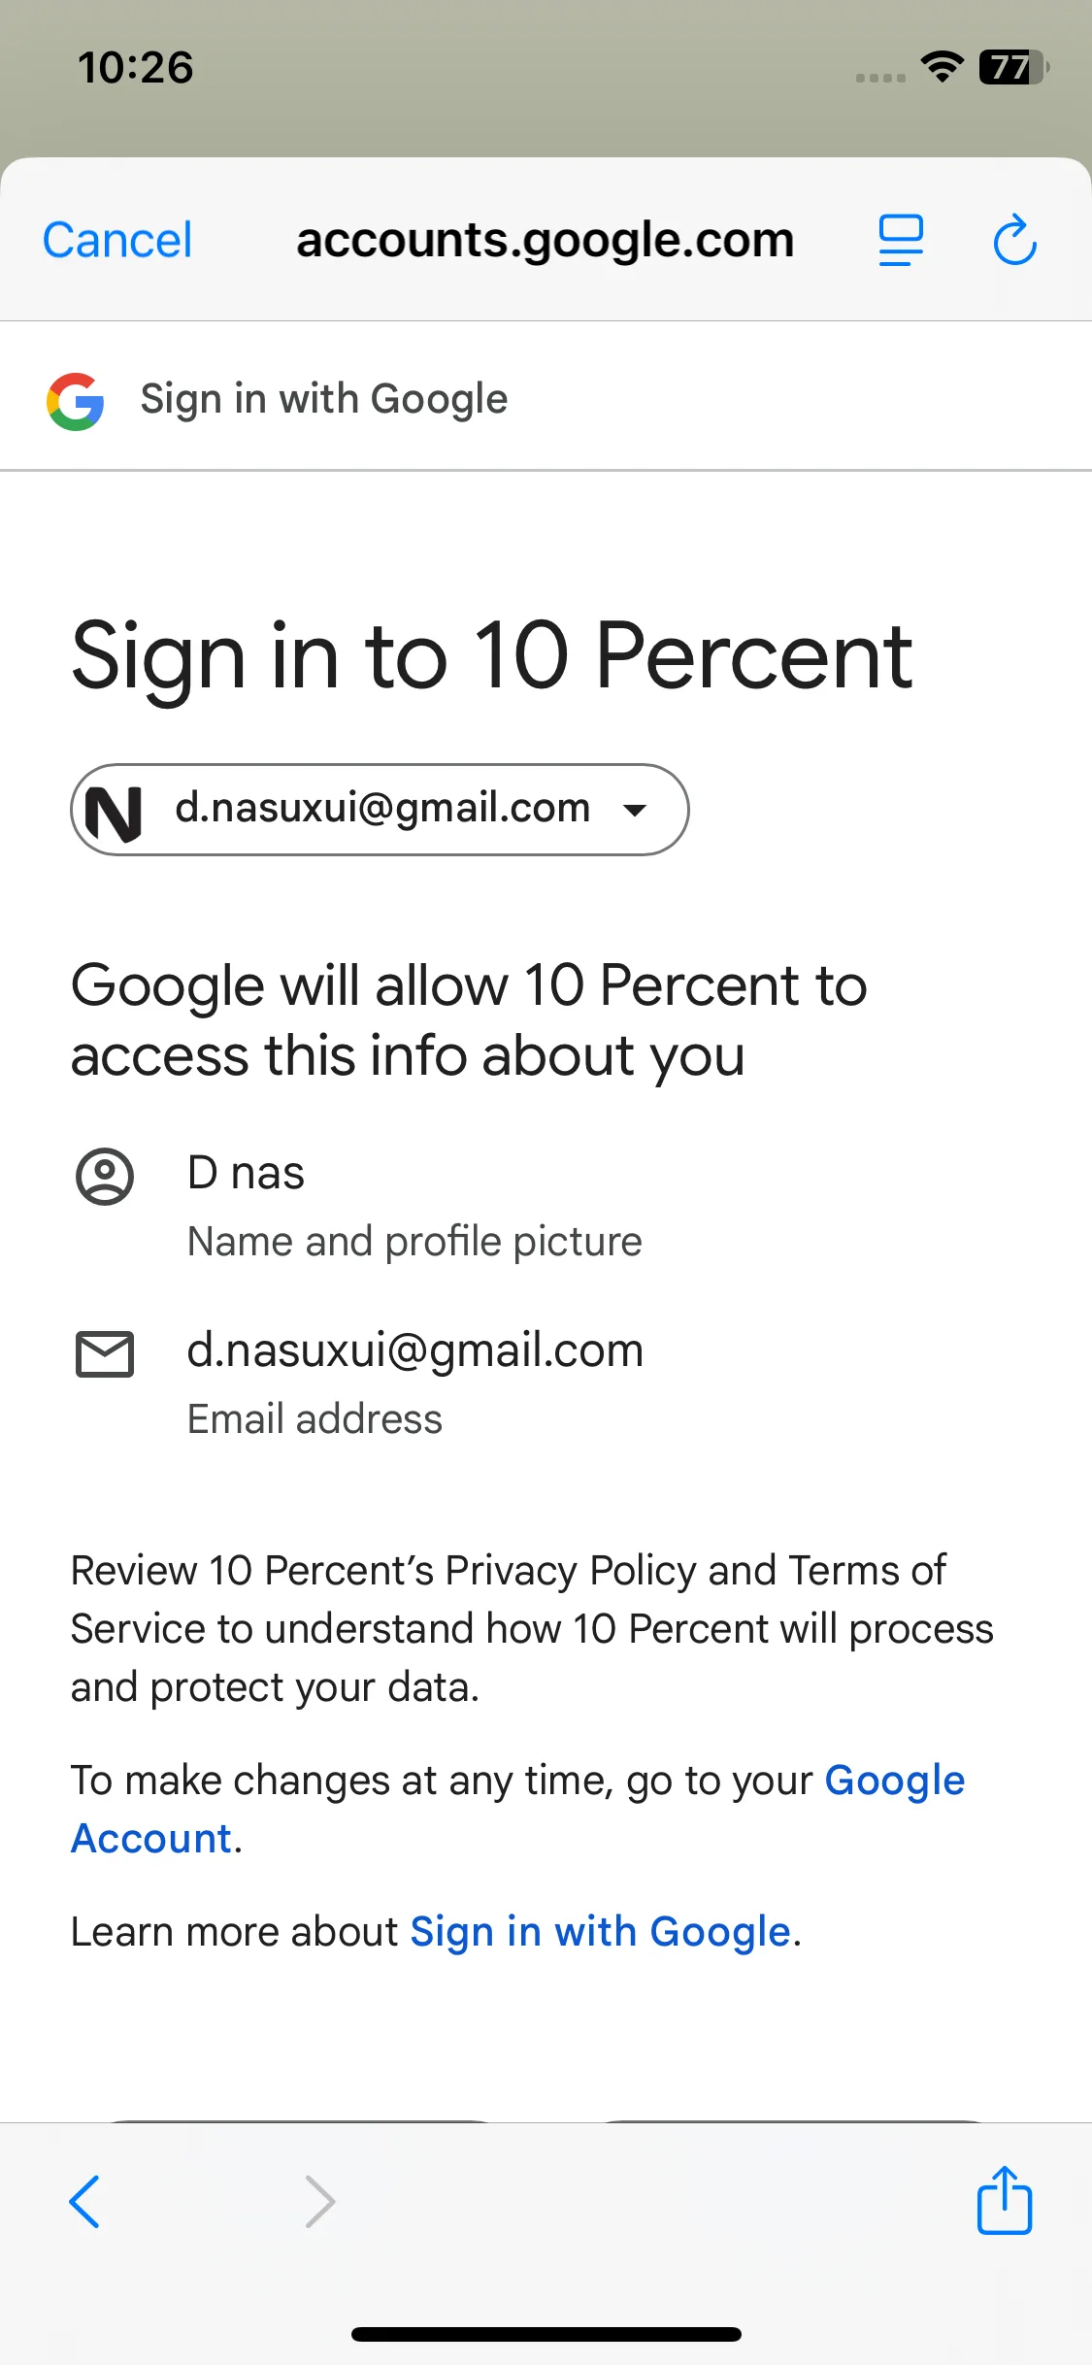Expand the d.nasuxui@gmail.com account selector
The width and height of the screenshot is (1092, 2365).
[381, 809]
